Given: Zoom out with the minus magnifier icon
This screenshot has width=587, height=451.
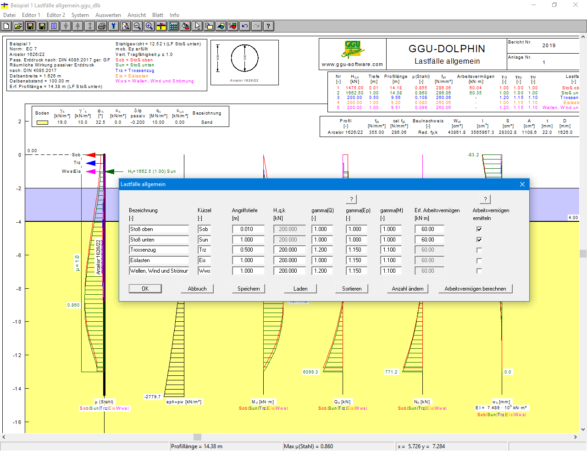Looking at the screenshot, I should pyautogui.click(x=138, y=26).
